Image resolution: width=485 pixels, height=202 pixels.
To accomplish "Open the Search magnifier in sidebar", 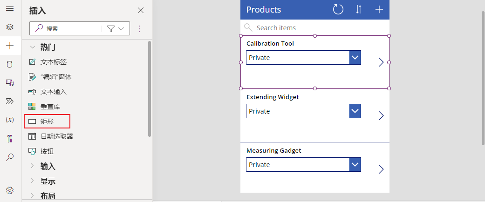I will pyautogui.click(x=10, y=157).
